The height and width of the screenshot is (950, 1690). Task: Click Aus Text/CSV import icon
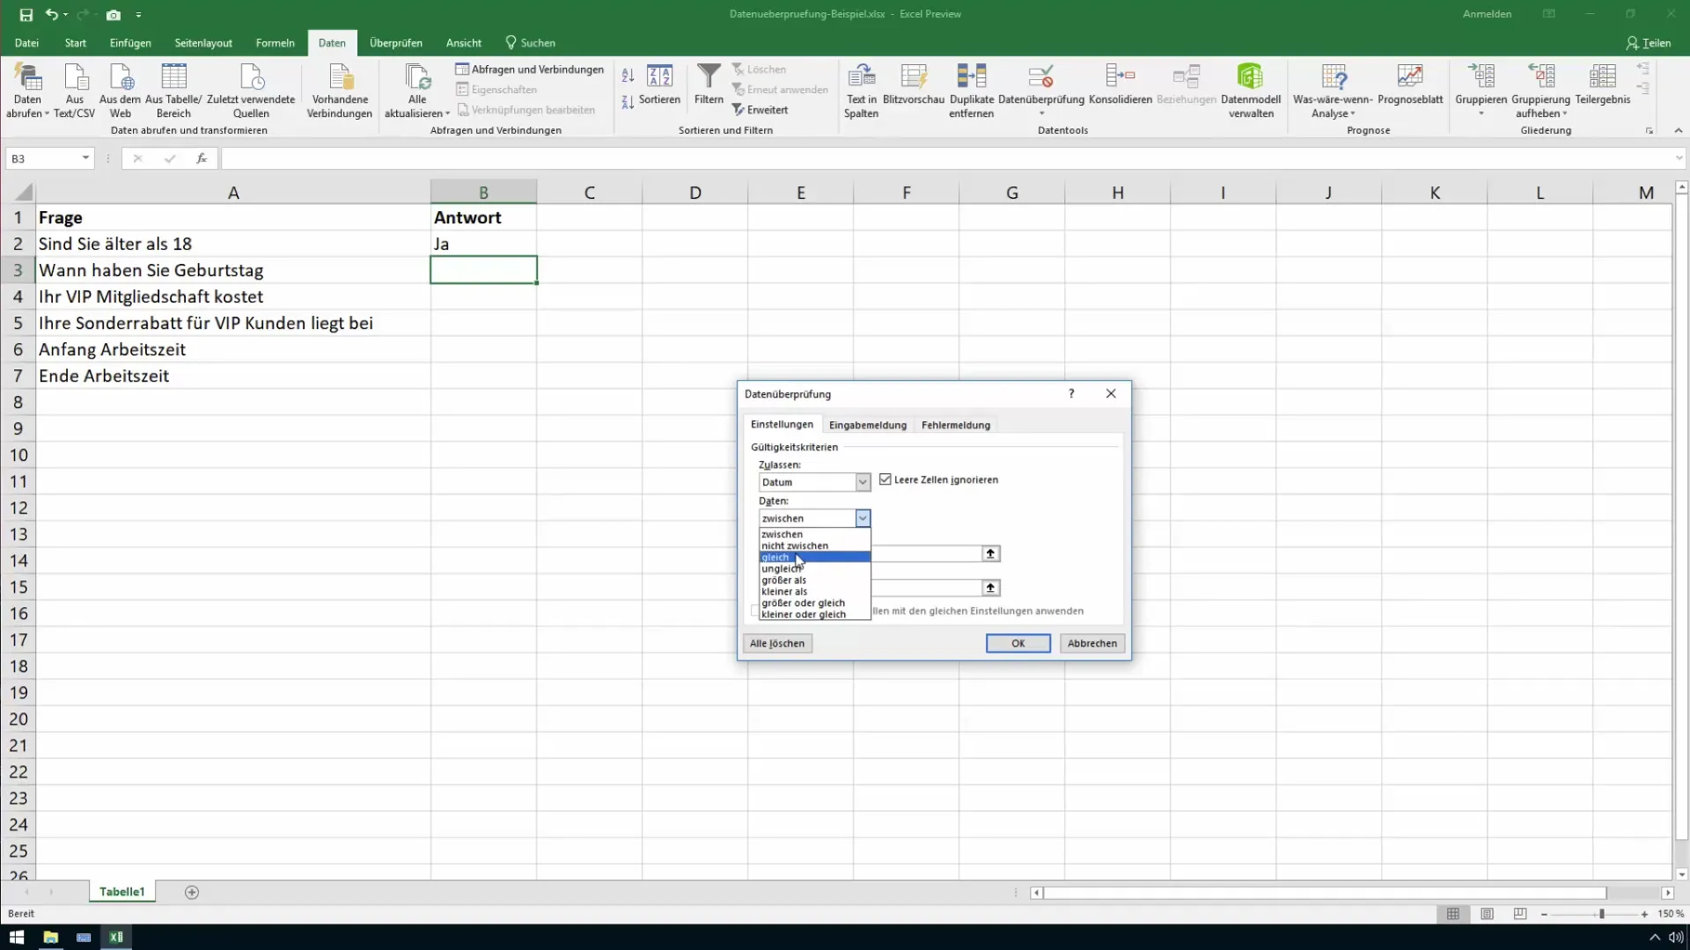pos(74,91)
